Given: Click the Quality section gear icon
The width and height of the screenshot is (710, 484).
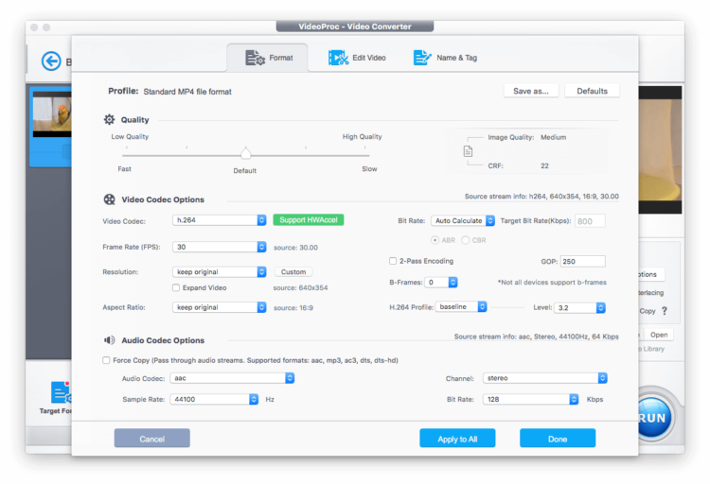Looking at the screenshot, I should pyautogui.click(x=109, y=119).
